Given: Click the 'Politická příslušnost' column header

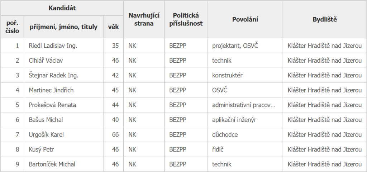Looking at the screenshot, I should 186,19.
